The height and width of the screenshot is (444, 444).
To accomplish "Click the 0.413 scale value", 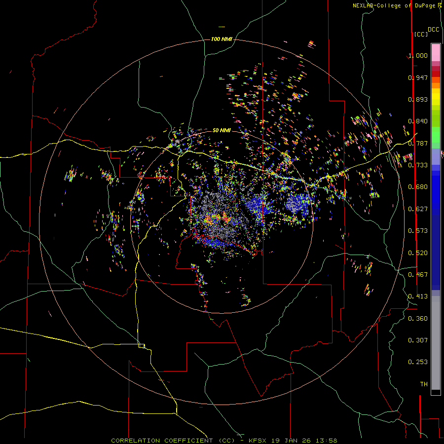I will click(x=418, y=296).
